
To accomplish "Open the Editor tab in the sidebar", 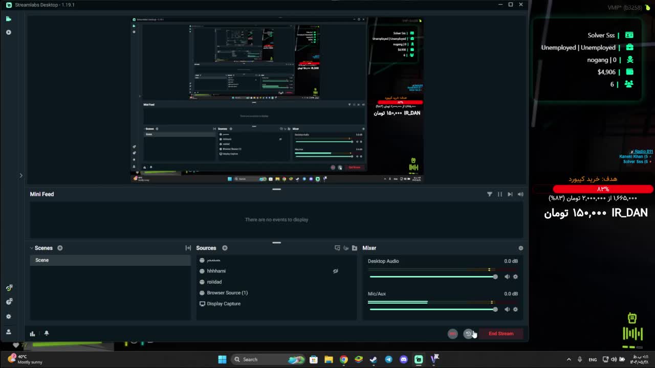I will coord(8,19).
